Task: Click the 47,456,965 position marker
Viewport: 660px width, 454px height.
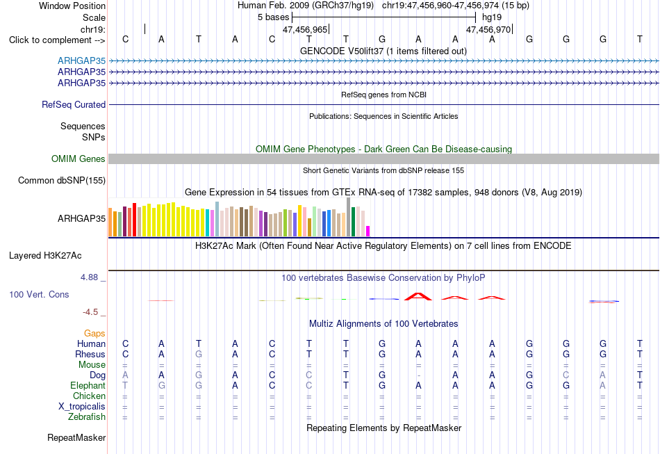Action: 305,29
